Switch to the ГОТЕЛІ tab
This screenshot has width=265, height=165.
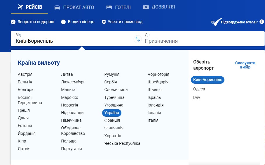point(118,7)
